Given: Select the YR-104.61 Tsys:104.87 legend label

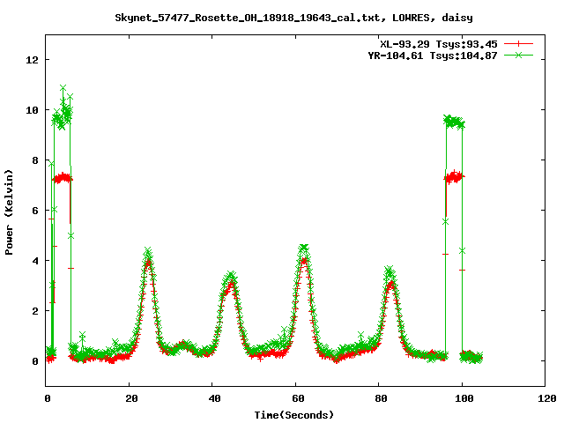Looking at the screenshot, I should tap(433, 56).
